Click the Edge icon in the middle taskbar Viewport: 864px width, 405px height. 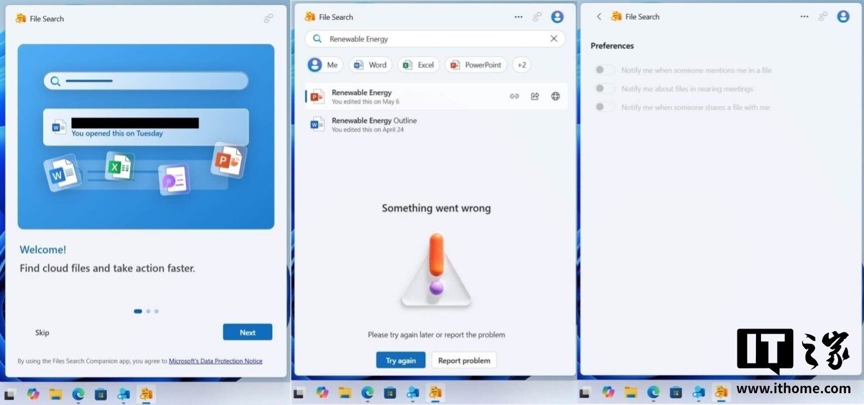(x=367, y=392)
